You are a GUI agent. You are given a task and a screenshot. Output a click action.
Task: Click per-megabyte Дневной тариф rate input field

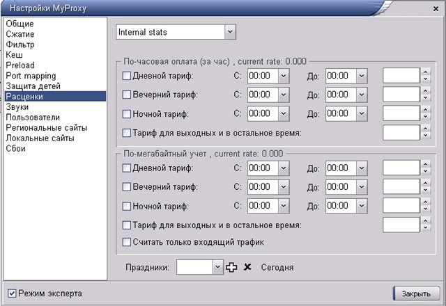pyautogui.click(x=401, y=168)
